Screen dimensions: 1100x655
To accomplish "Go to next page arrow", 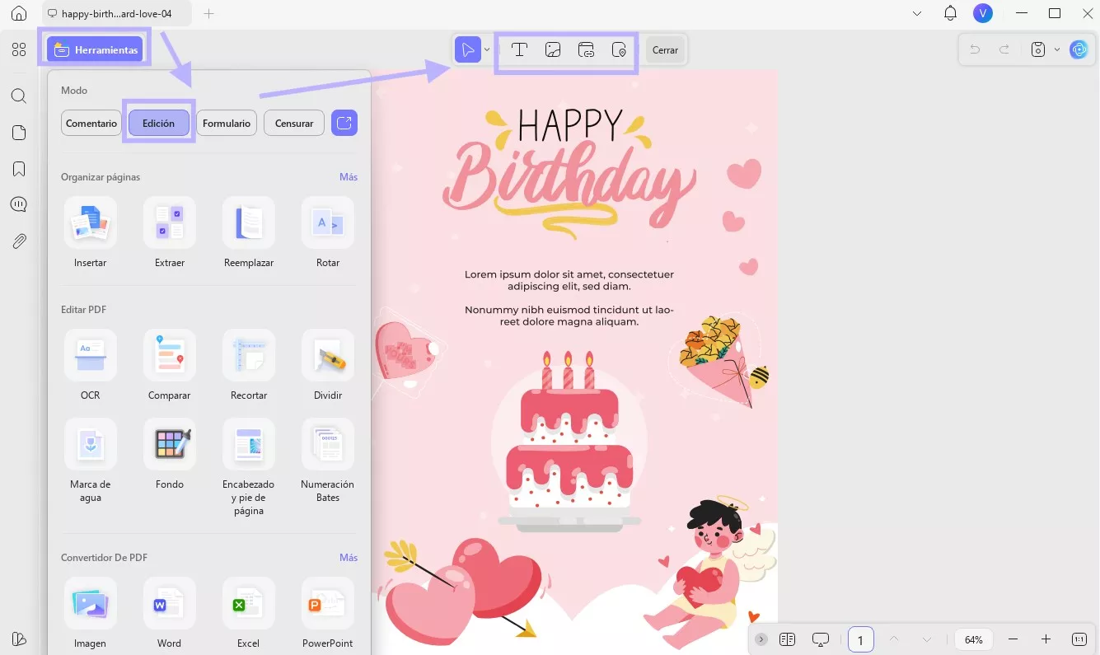I will point(927,639).
